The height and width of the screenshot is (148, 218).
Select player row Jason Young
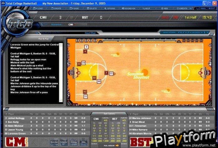(x=47, y=130)
